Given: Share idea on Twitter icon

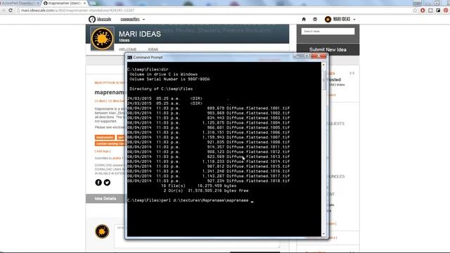Looking at the screenshot, I should click(x=107, y=183).
